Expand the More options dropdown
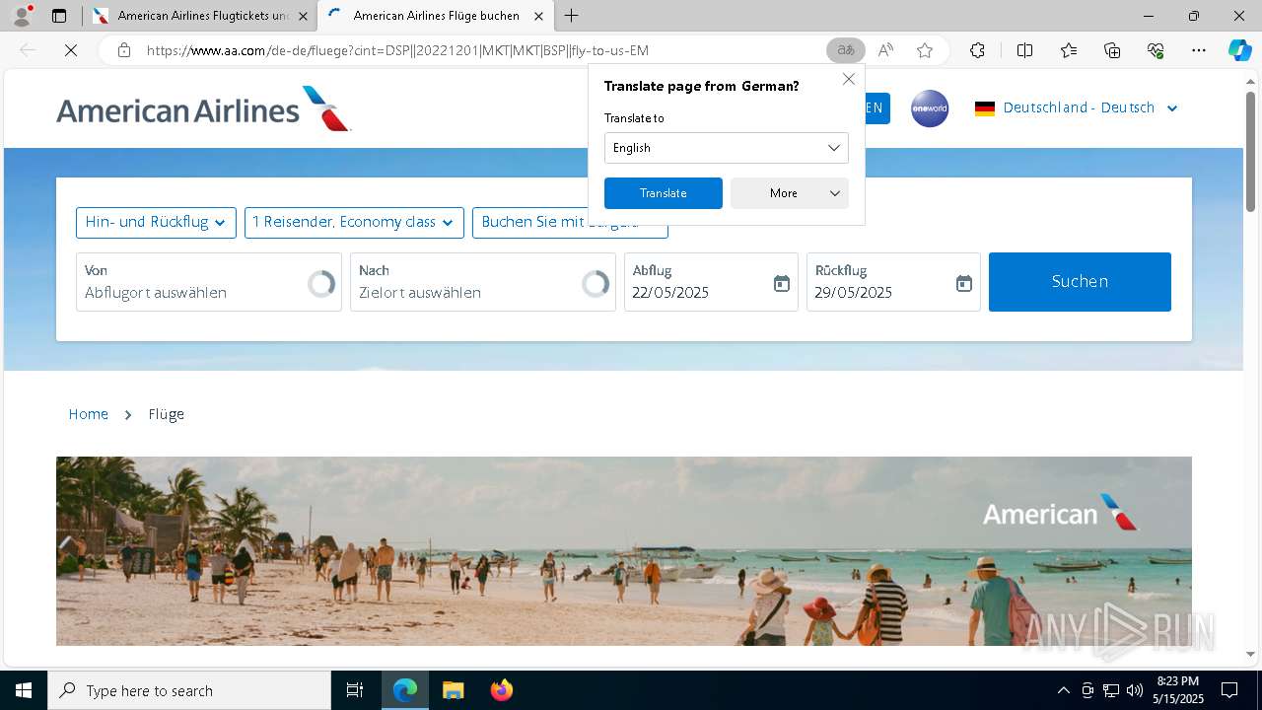 pyautogui.click(x=789, y=193)
